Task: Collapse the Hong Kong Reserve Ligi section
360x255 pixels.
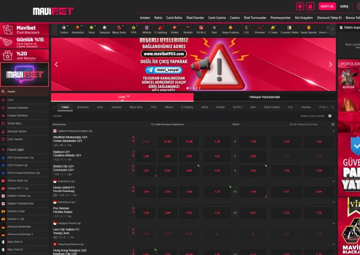Action: [x=333, y=244]
